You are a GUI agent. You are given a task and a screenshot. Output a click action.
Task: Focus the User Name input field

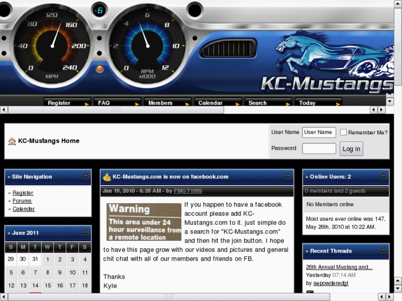pos(319,133)
